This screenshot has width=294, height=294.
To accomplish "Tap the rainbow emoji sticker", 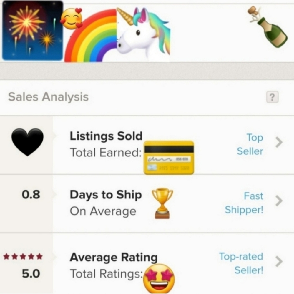I will pyautogui.click(x=90, y=36).
